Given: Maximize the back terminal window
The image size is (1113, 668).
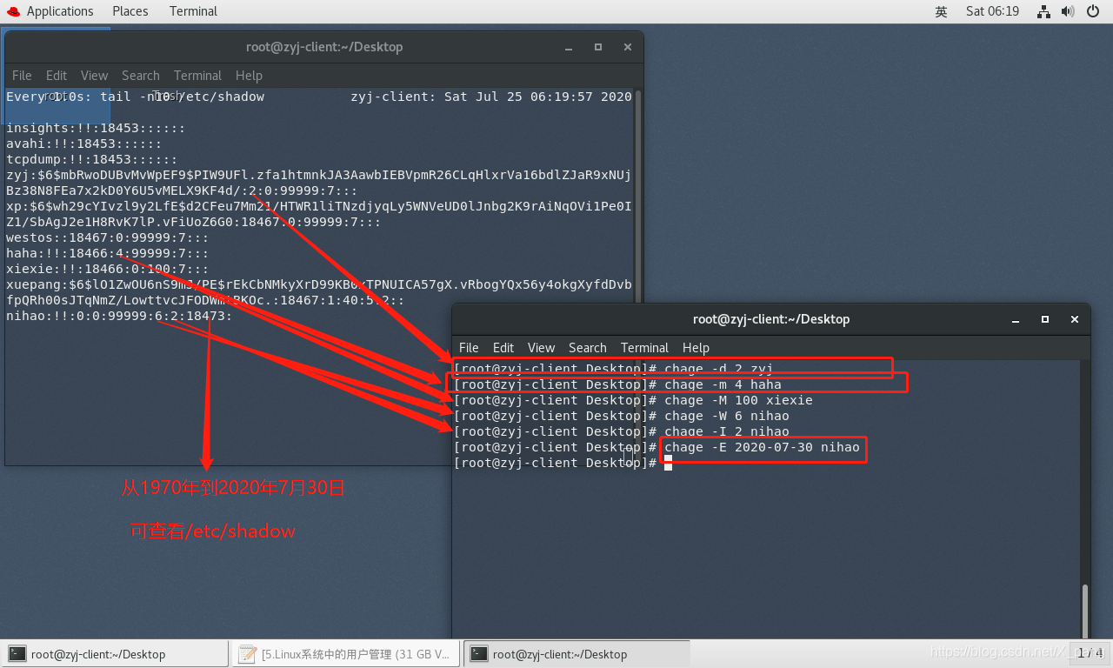Looking at the screenshot, I should click(x=598, y=47).
